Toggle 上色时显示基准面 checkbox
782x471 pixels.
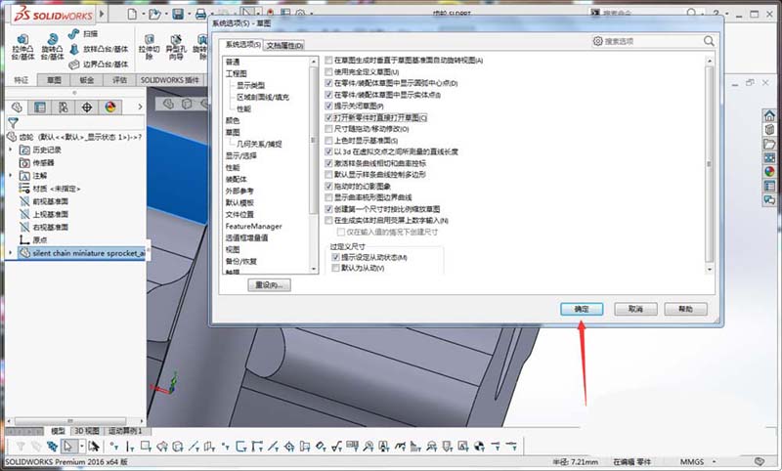point(328,141)
